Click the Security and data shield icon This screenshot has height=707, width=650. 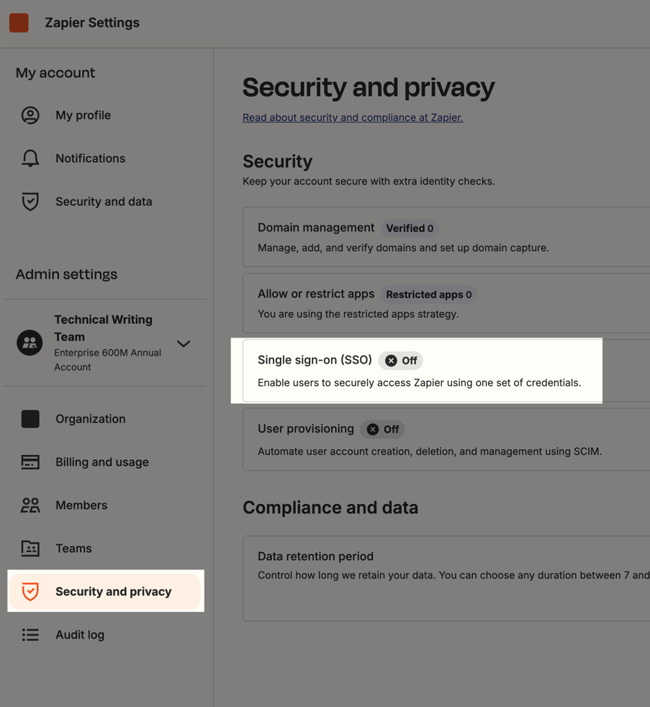tap(30, 202)
